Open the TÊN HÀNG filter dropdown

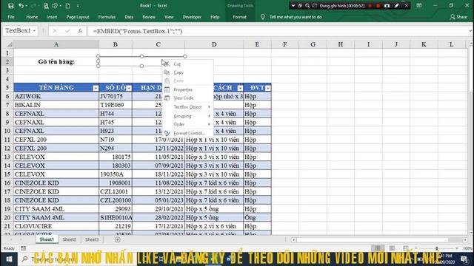96,88
